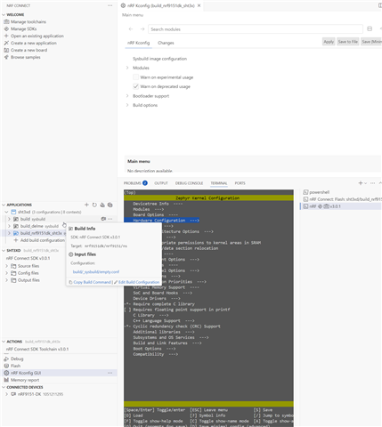This screenshot has width=382, height=427.
Task: Click Copy Build Command link
Action: [93, 282]
